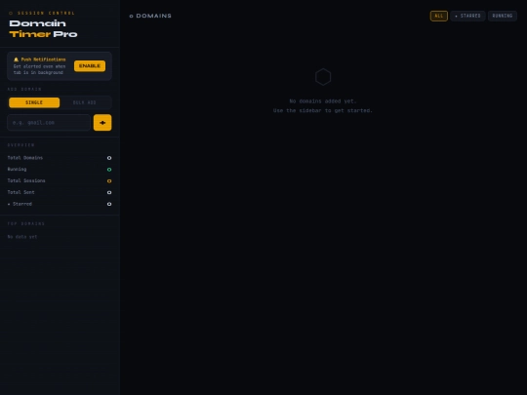Switch to Bulk Add mode

click(85, 102)
